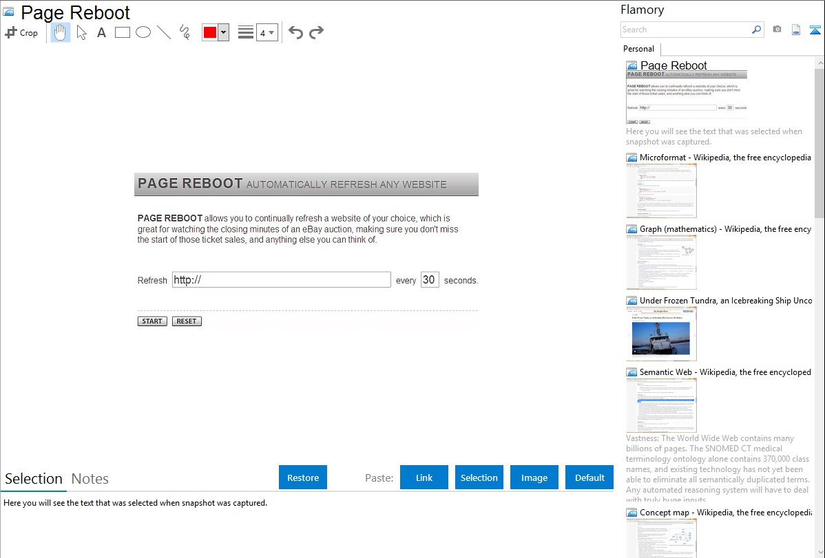The width and height of the screenshot is (825, 558).
Task: Open Concept map snapshot thumbnail
Action: click(661, 538)
